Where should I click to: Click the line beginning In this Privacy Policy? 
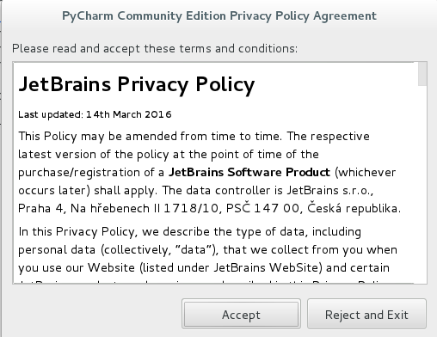point(190,231)
